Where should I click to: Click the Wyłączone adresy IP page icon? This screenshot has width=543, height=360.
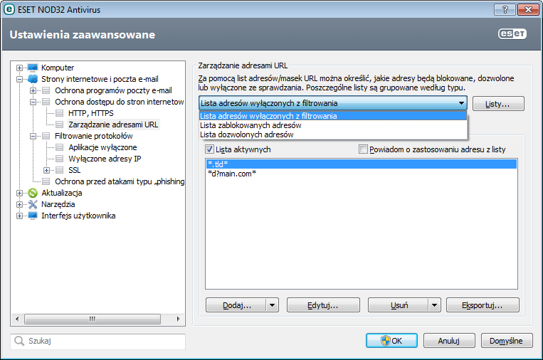pos(60,159)
